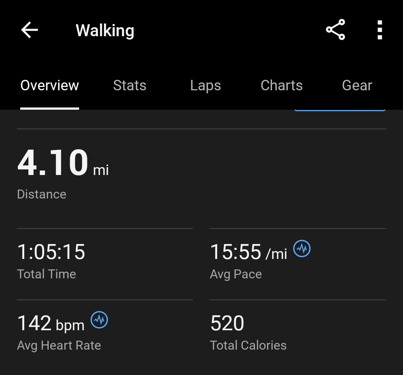The height and width of the screenshot is (375, 403).
Task: Open the Gear tab
Action: [357, 85]
